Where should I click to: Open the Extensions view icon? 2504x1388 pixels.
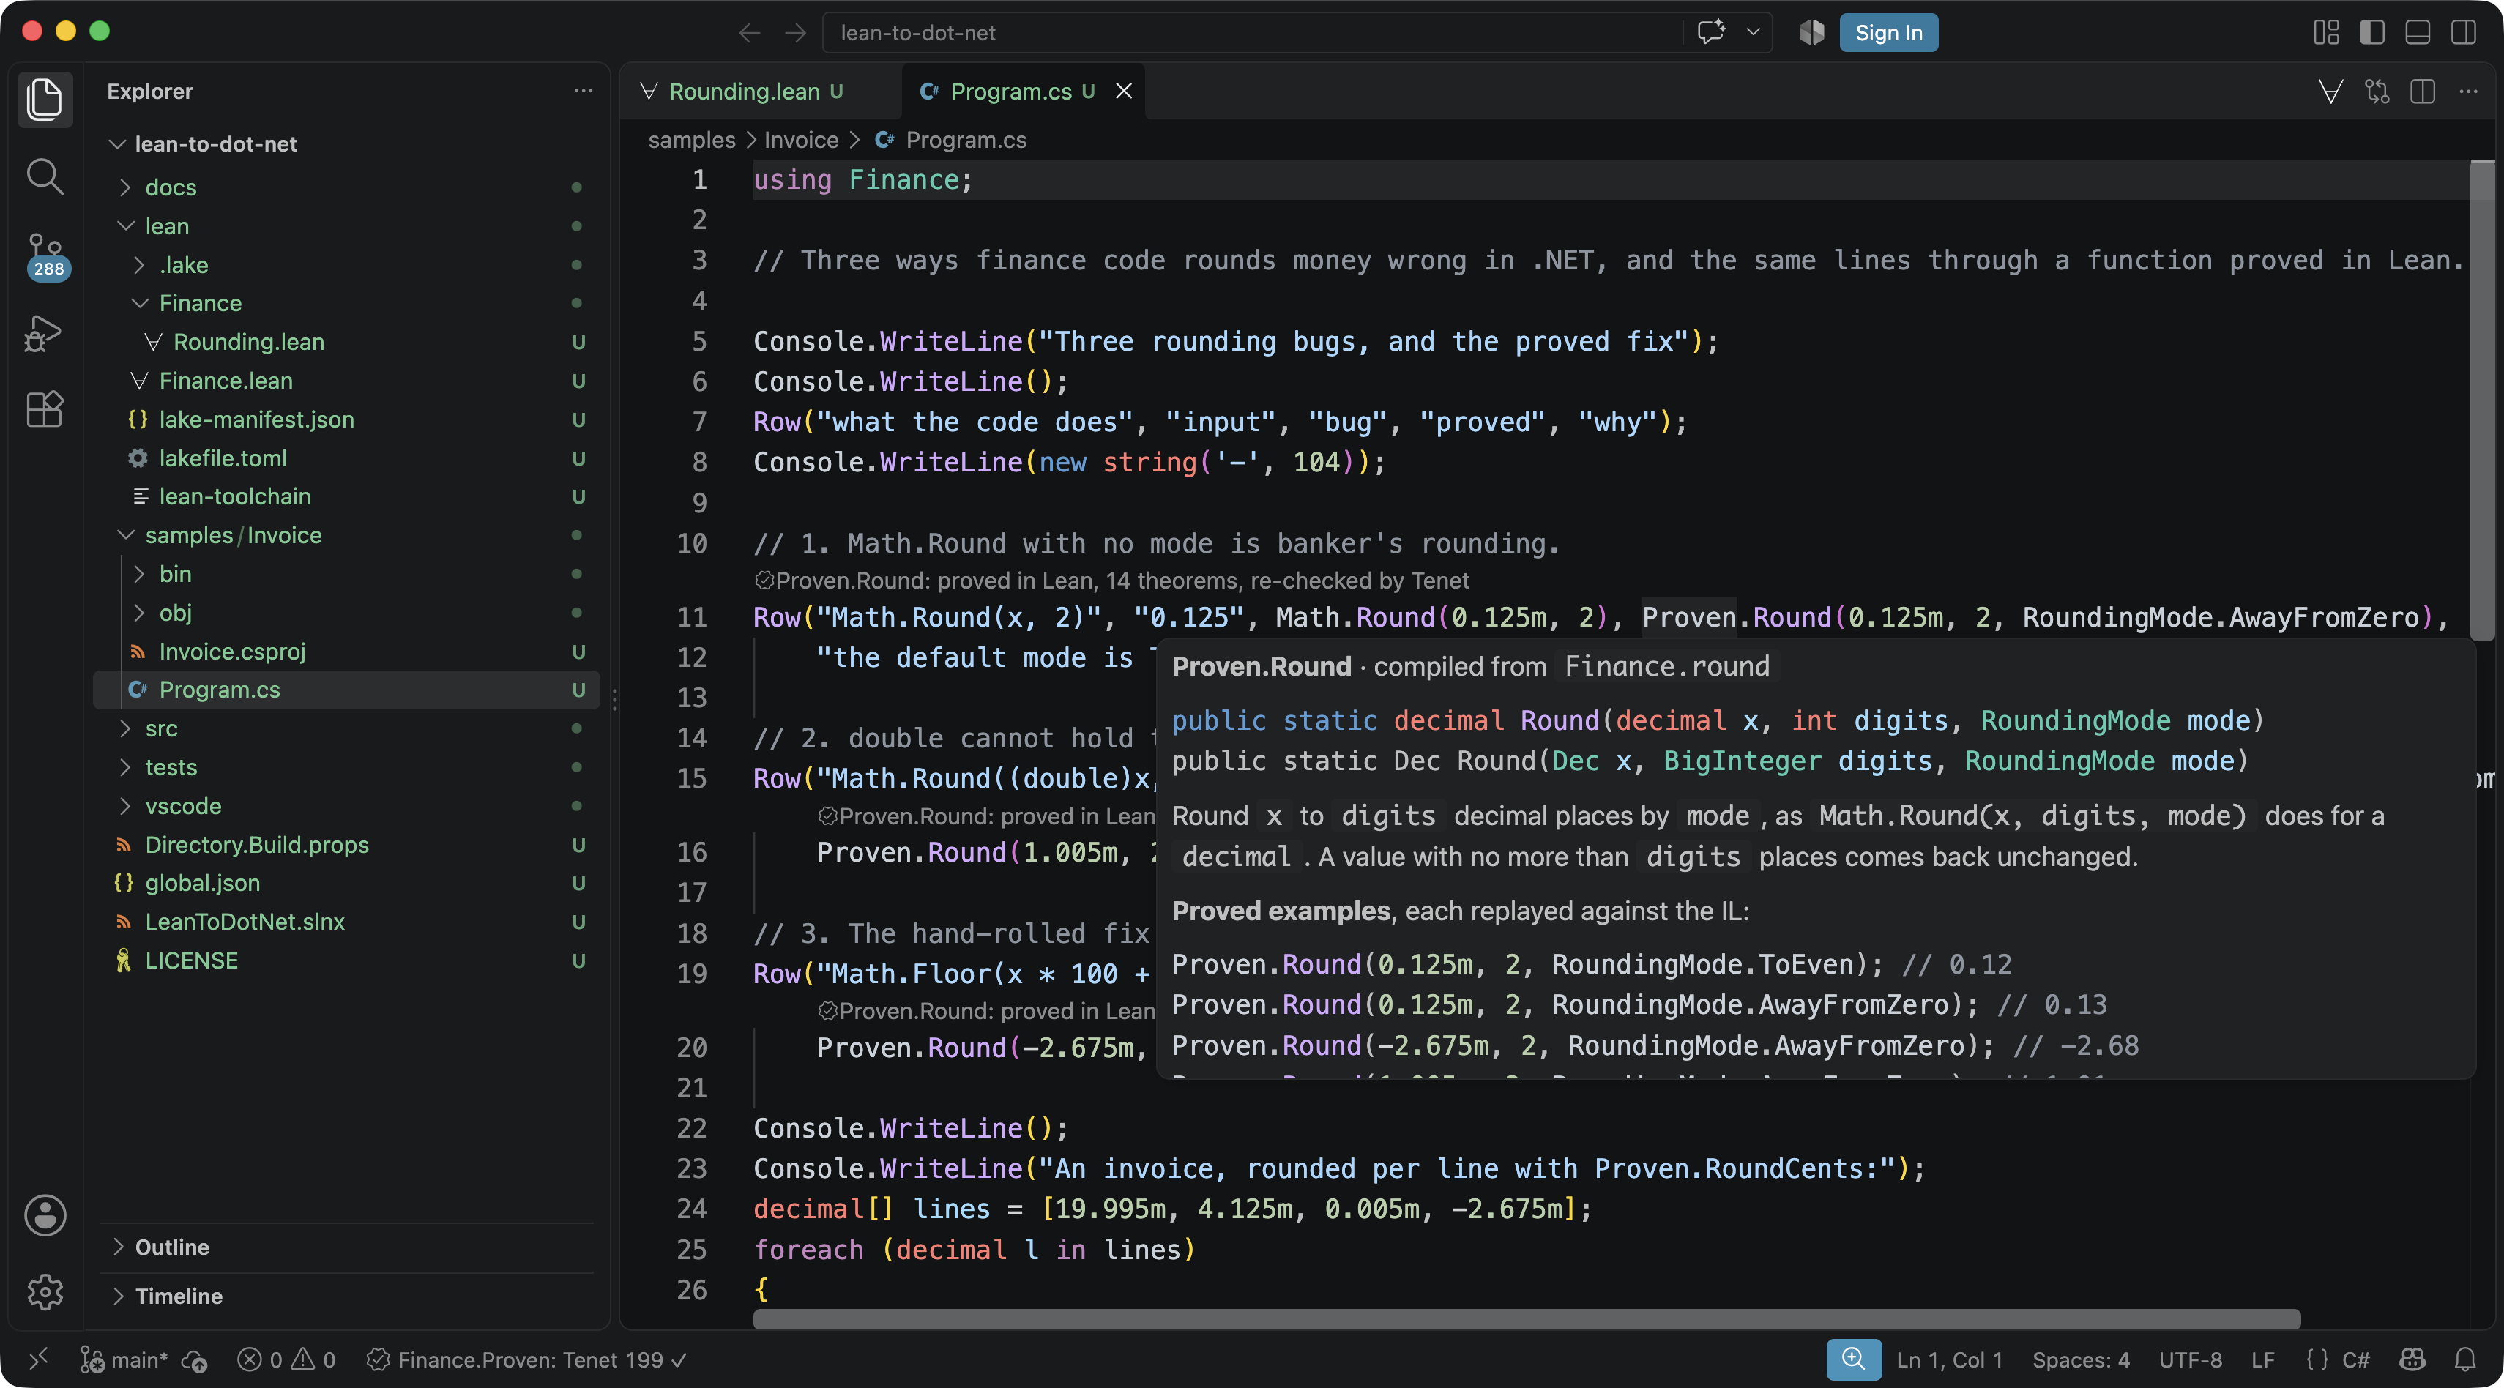tap(45, 410)
